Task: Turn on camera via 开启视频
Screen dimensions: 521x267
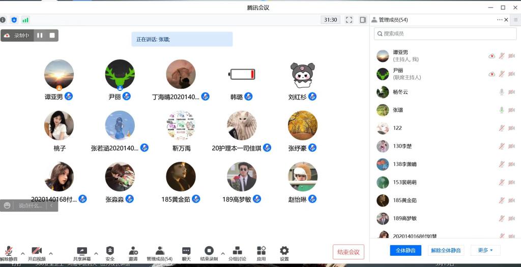Action: click(37, 251)
